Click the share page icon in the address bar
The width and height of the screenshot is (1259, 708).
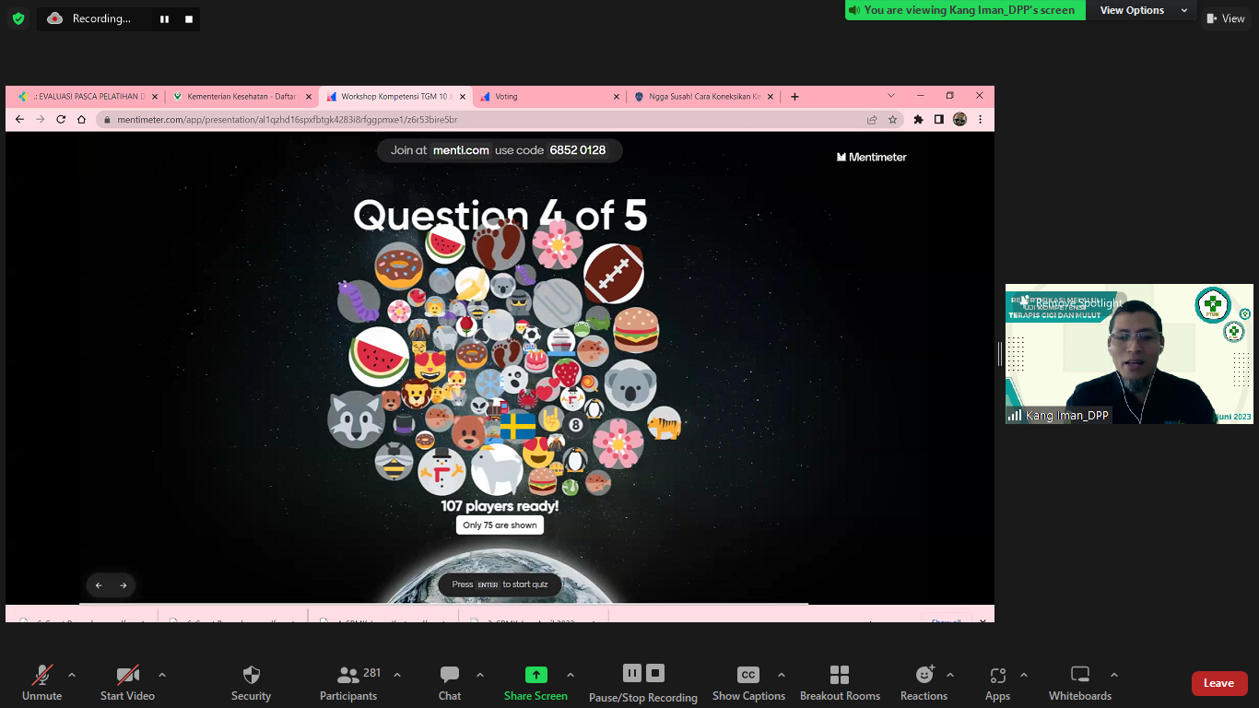pos(872,119)
